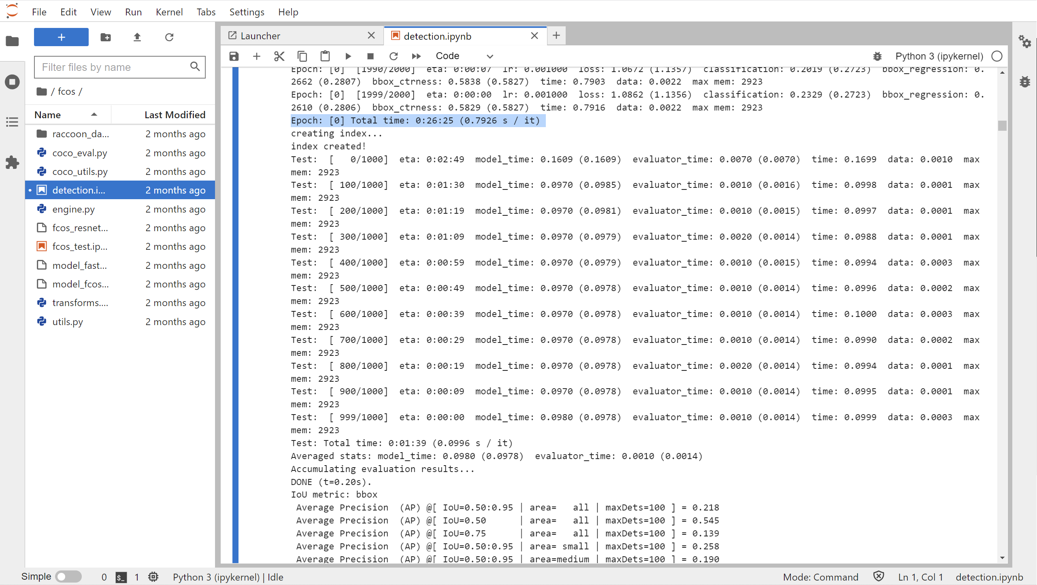Screen dimensions: 1037x585
Task: Open the File menu
Action: click(x=39, y=12)
